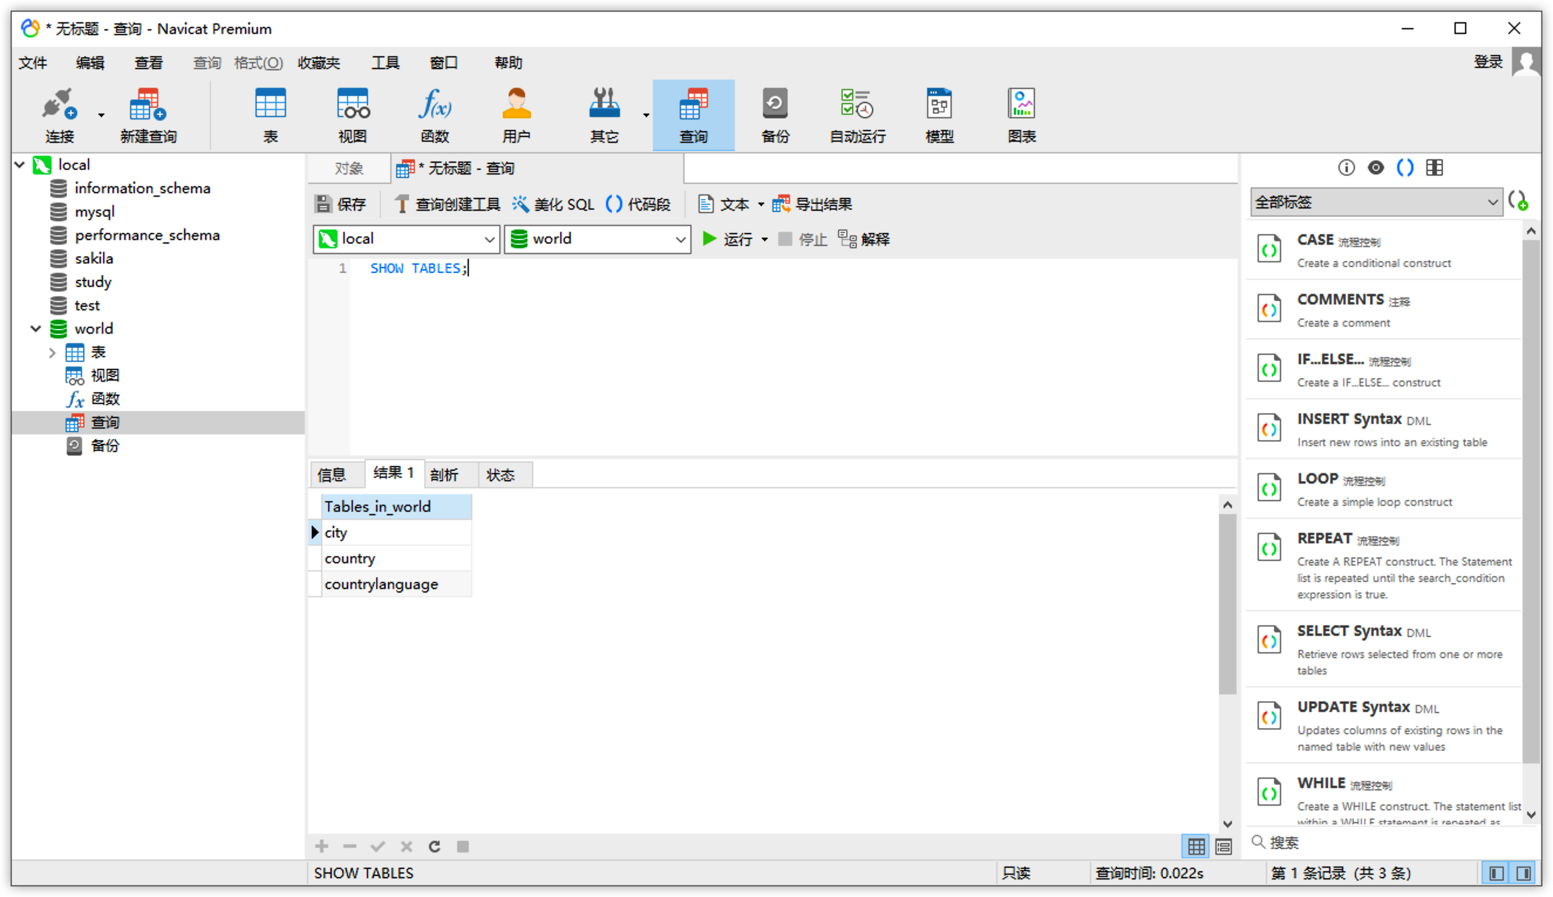Image resolution: width=1553 pixels, height=897 pixels.
Task: Click the 剖析 (Profile) tab
Action: pyautogui.click(x=445, y=474)
